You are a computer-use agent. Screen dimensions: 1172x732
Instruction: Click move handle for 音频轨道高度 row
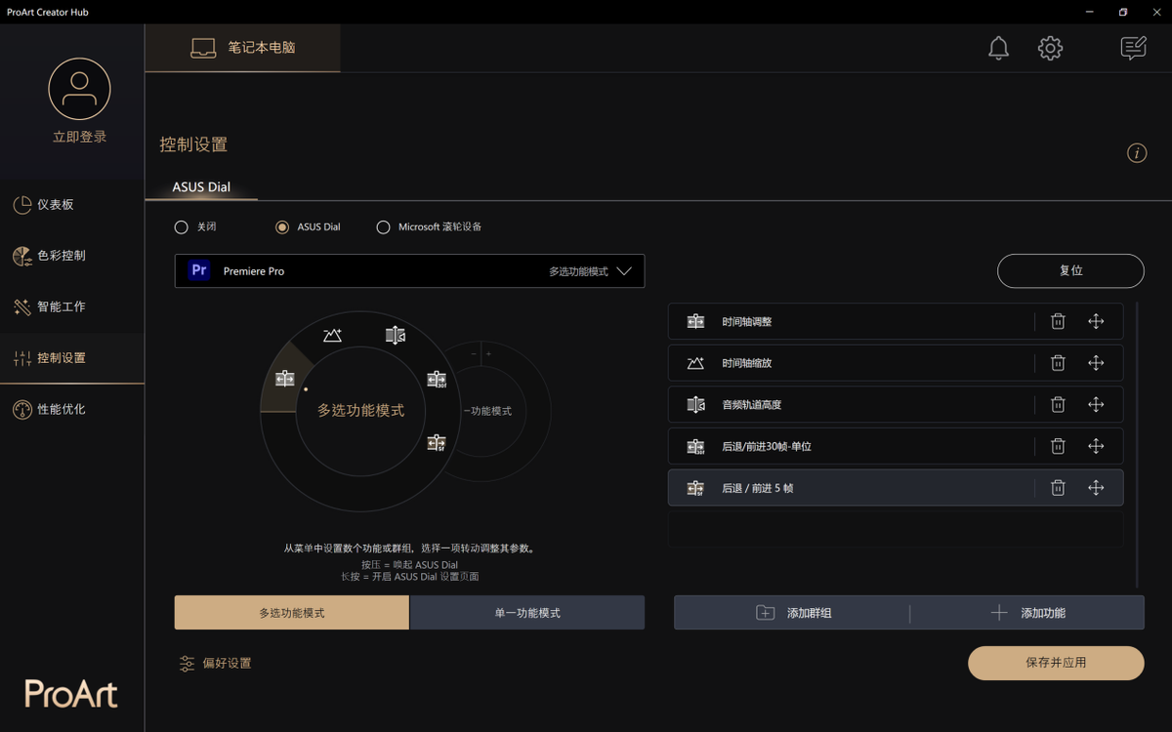pyautogui.click(x=1096, y=404)
